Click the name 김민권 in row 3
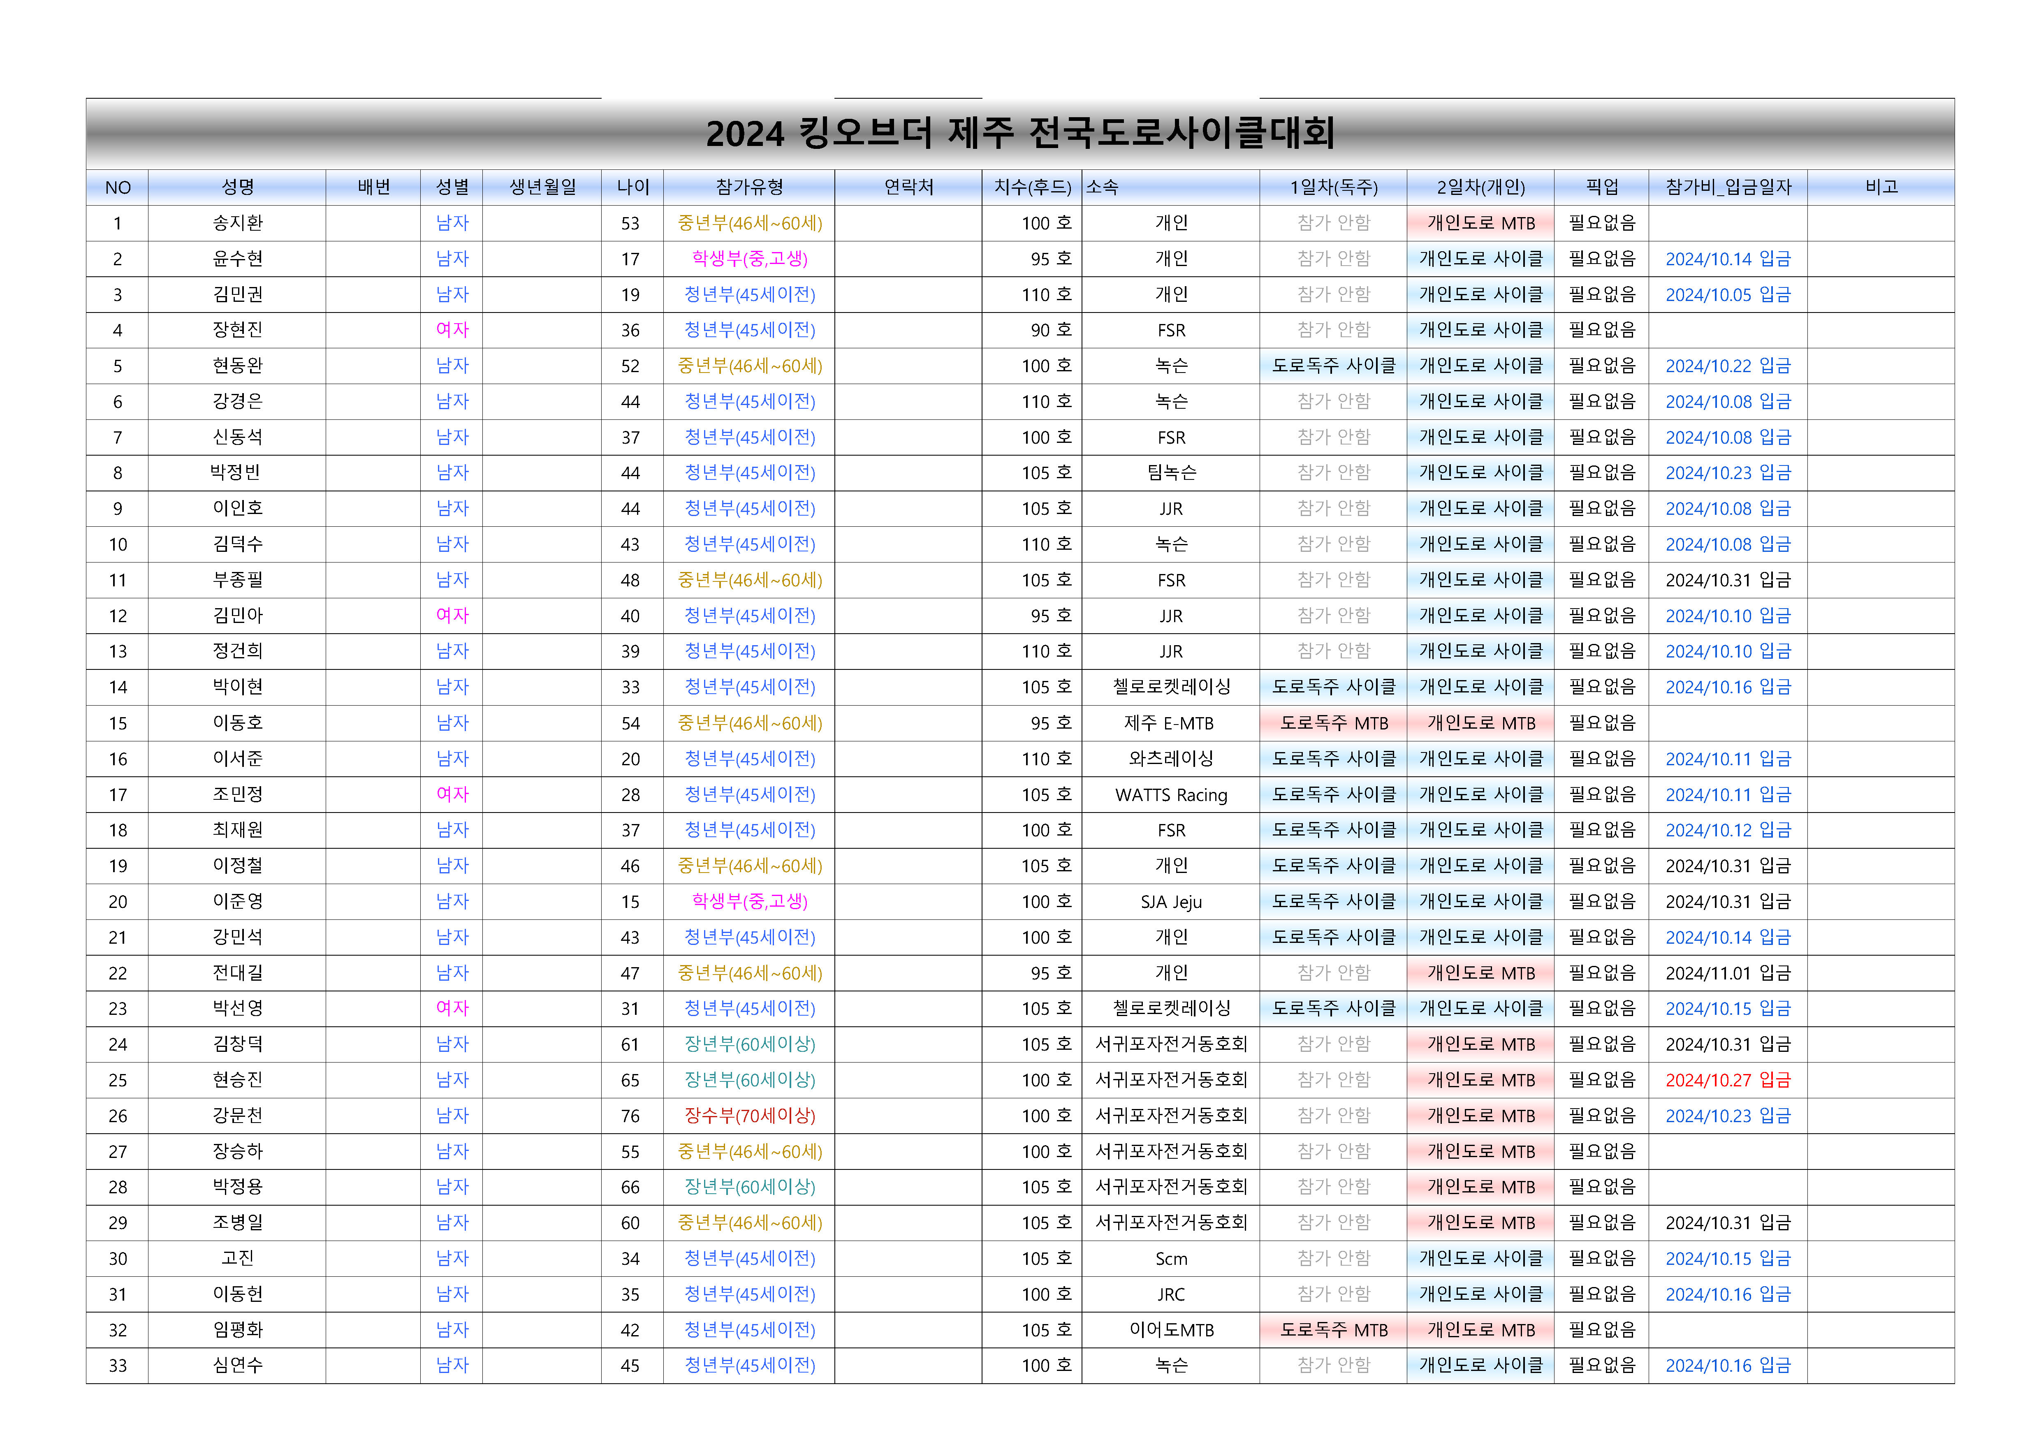This screenshot has height=1447, width=2041. point(238,294)
